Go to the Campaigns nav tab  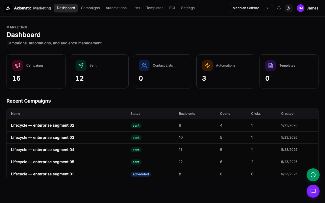pos(90,8)
